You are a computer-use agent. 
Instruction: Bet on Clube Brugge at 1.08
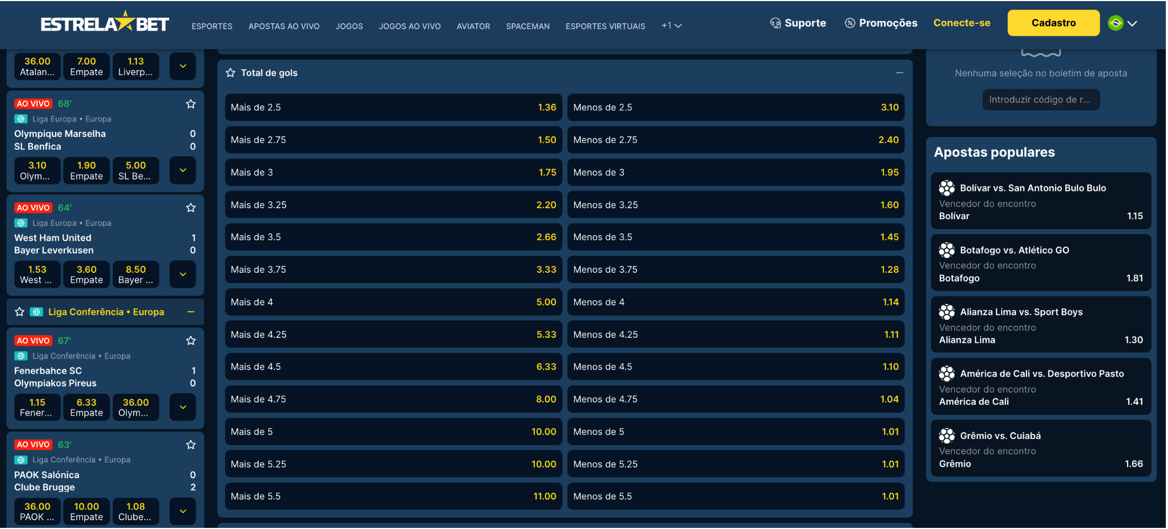tap(136, 511)
